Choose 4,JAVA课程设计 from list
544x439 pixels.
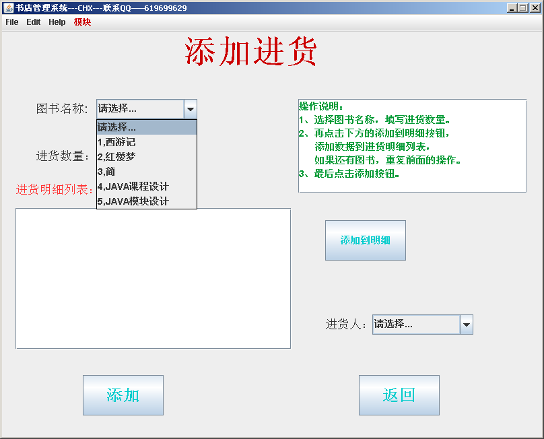[x=147, y=187]
